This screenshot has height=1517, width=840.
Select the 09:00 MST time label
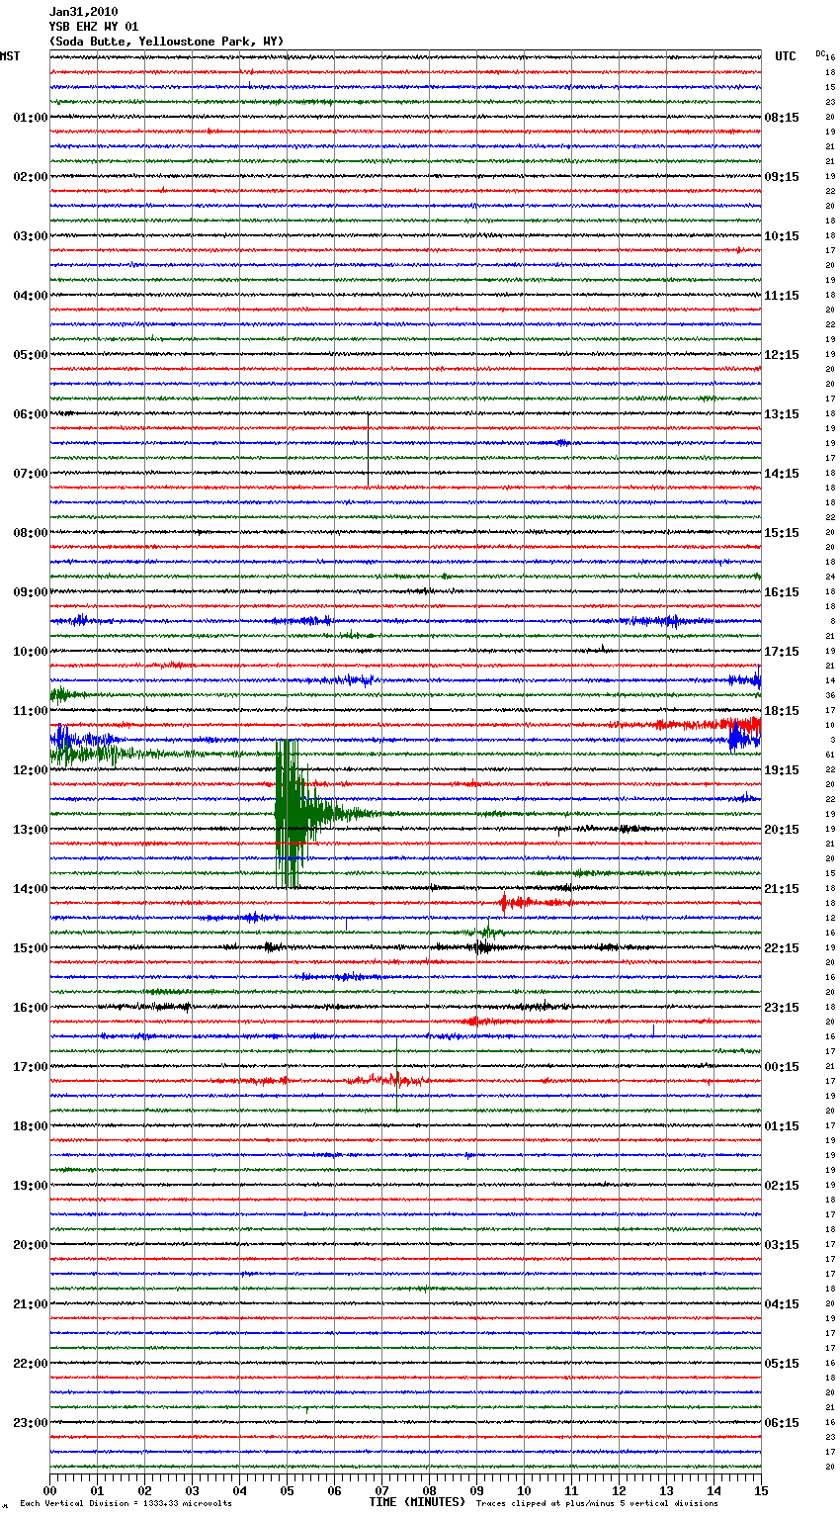[x=31, y=592]
